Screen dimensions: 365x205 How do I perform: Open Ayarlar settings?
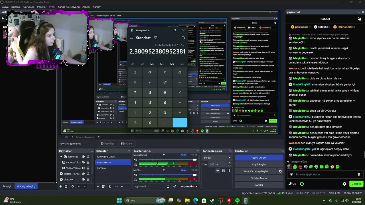[x=259, y=185]
